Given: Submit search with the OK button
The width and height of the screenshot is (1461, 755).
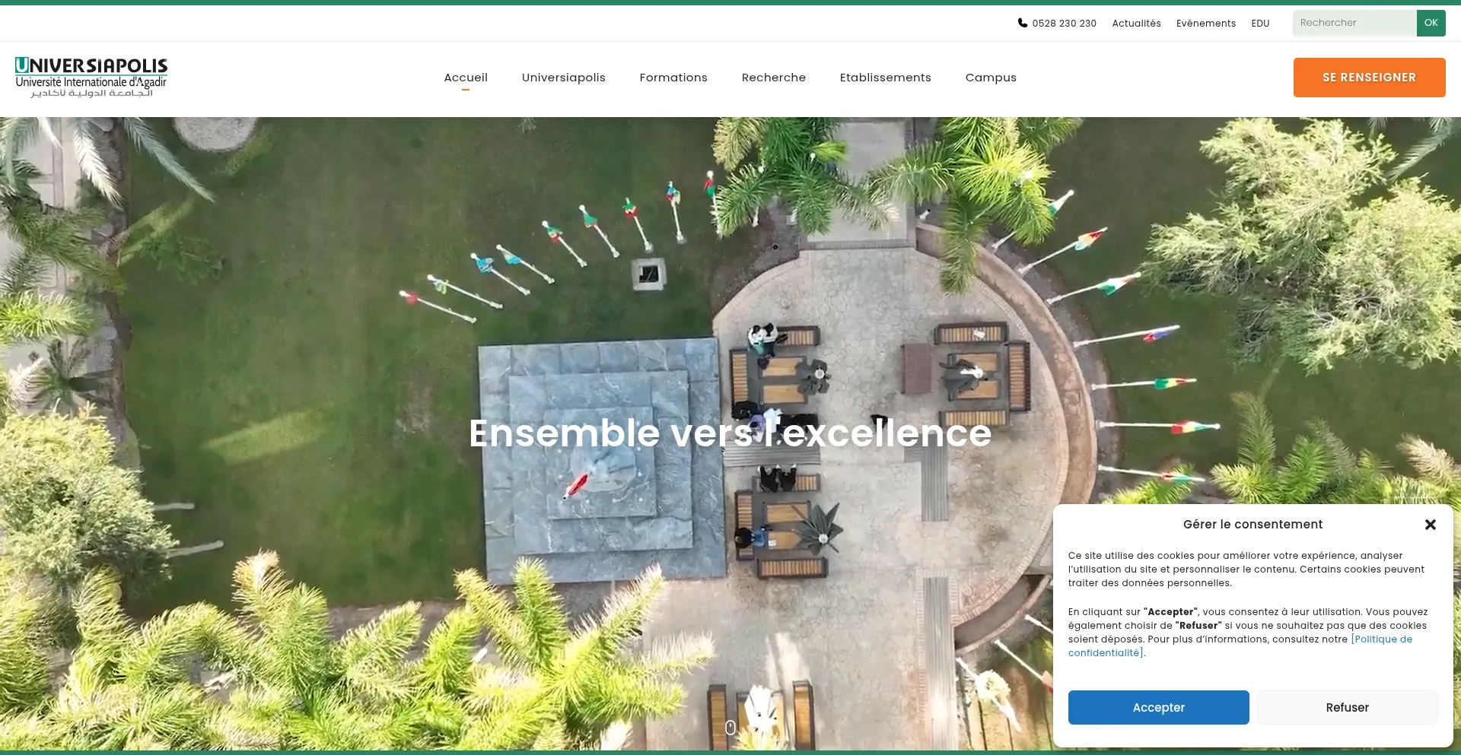Looking at the screenshot, I should [1431, 23].
